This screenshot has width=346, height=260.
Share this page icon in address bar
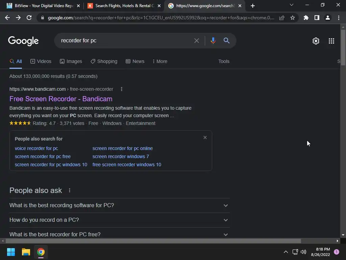coord(282,18)
